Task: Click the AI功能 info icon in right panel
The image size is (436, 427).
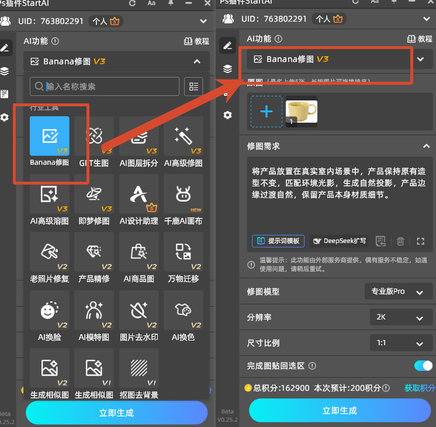Action: tap(278, 39)
